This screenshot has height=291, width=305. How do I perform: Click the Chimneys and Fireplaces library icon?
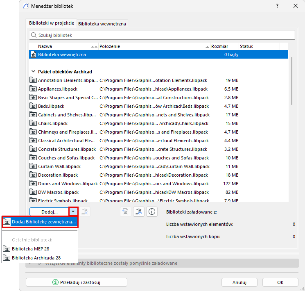pos(33,132)
